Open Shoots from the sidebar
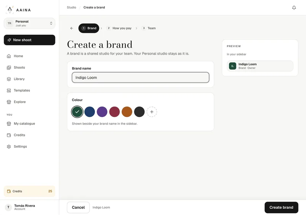Screen dimensions: 306x215 tap(29, 68)
